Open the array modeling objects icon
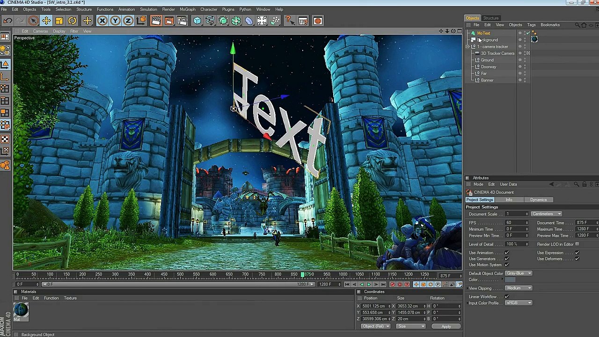This screenshot has height=337, width=599. [236, 21]
